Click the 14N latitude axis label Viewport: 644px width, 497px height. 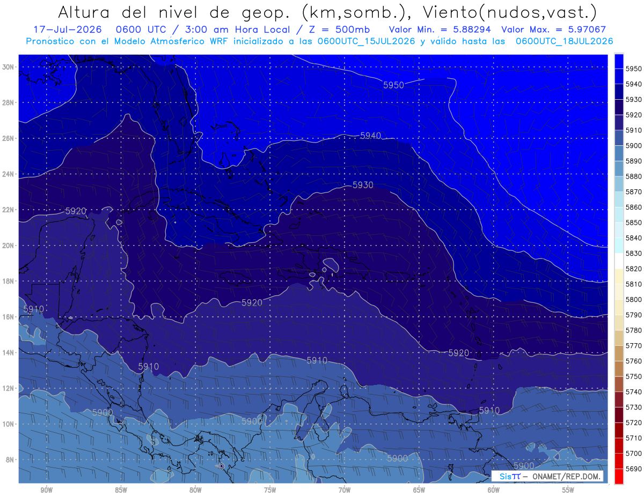(9, 353)
